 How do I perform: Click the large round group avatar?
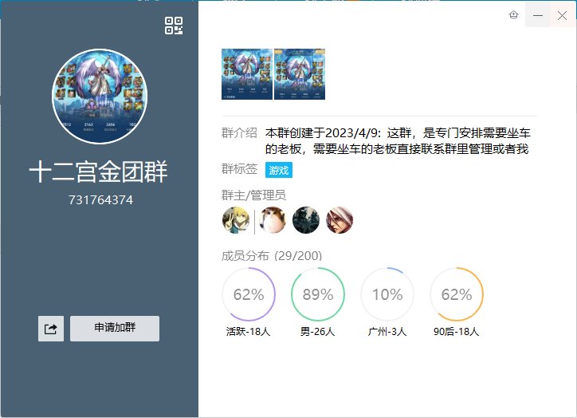pyautogui.click(x=100, y=97)
